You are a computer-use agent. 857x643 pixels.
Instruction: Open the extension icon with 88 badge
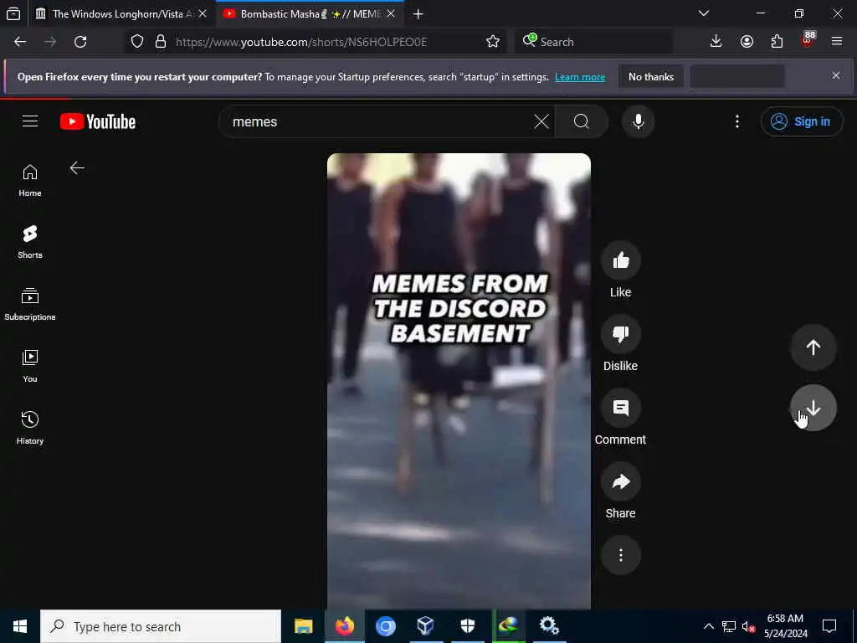click(x=808, y=40)
